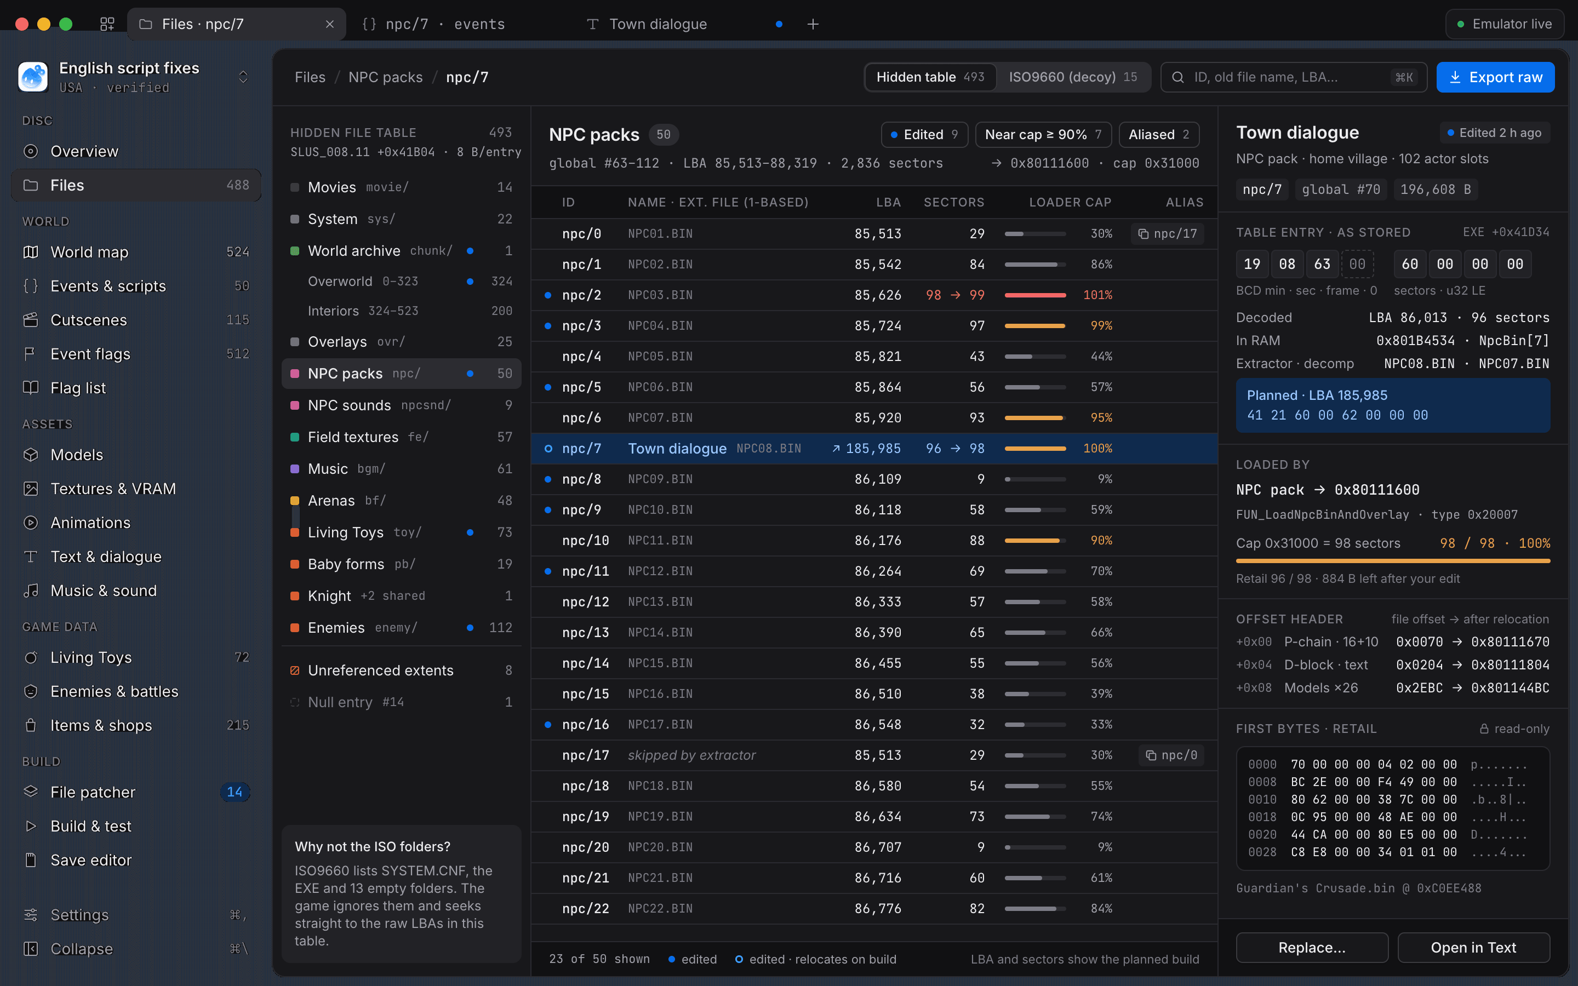
Task: Click Open in Text button
Action: click(1473, 947)
